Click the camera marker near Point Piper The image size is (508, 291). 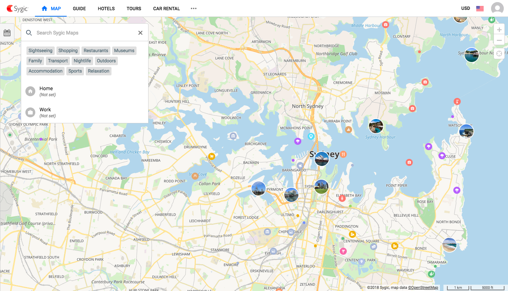point(409,162)
